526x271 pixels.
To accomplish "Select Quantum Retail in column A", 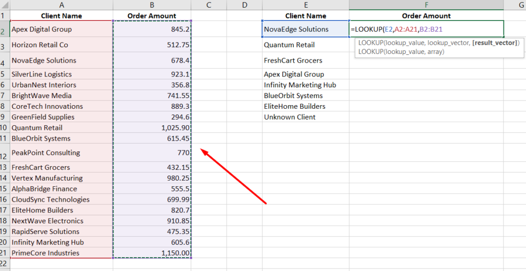I will tap(62, 128).
